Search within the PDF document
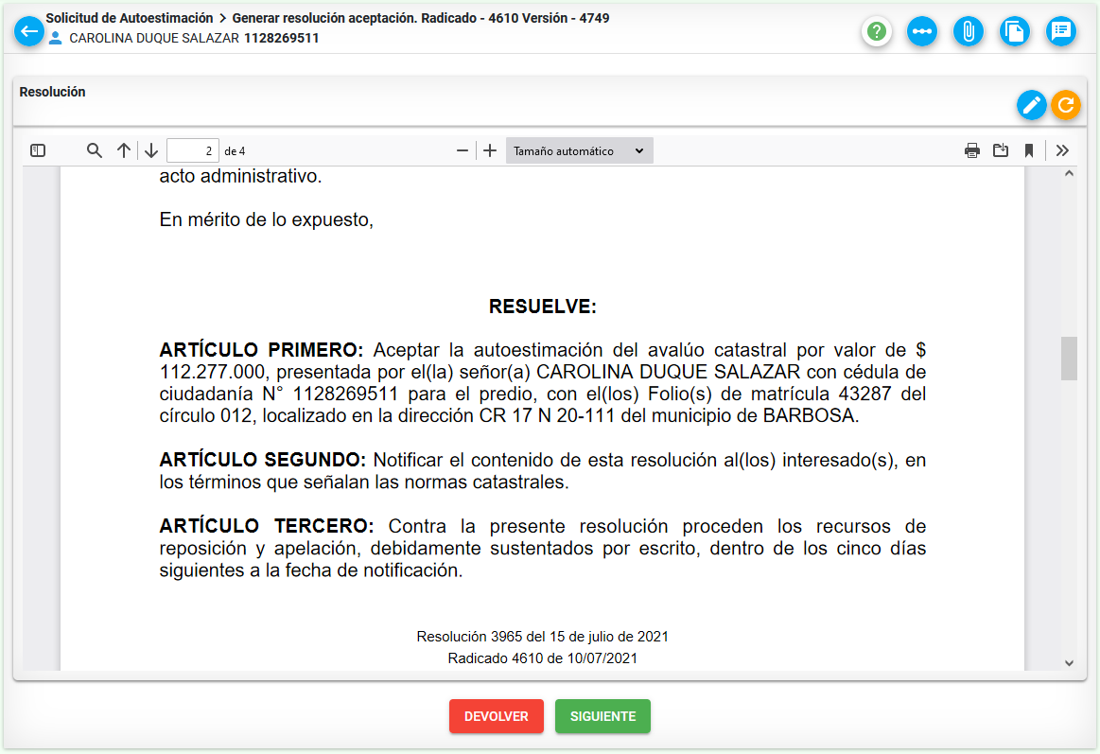Image resolution: width=1100 pixels, height=754 pixels. [x=94, y=150]
